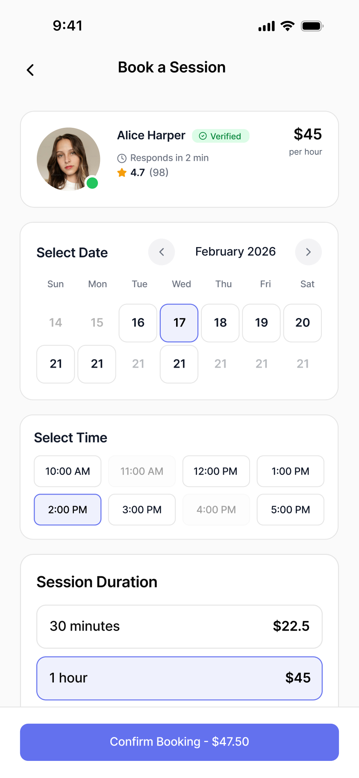Screen dimensions: 359x778
Task: Confirm booking for $47.50
Action: point(179,742)
